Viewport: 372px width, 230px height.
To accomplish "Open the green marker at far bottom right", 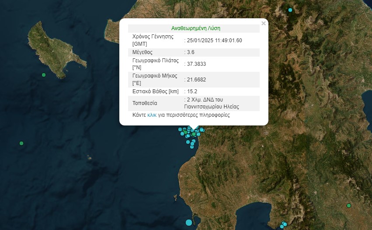I will click(349, 206).
